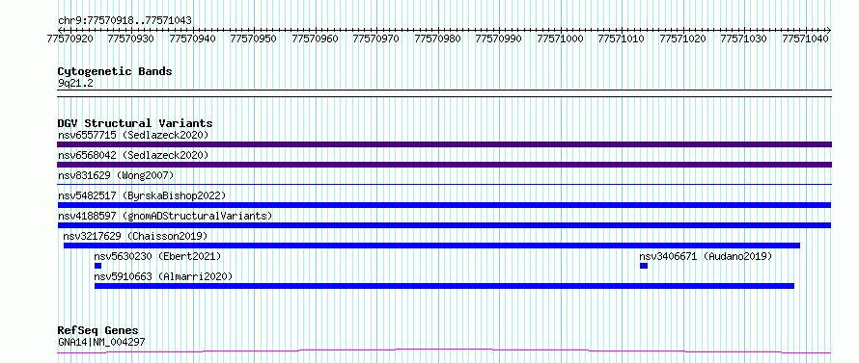Click the DGV Structural Variants track title

tap(135, 123)
